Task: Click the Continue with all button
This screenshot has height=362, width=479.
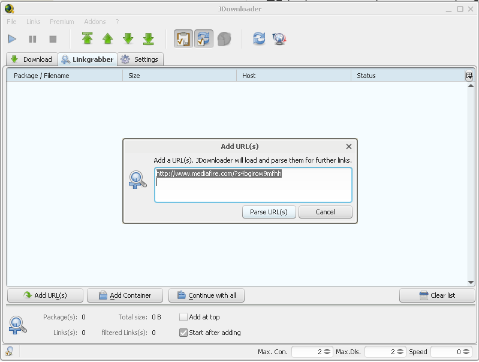Action: click(206, 295)
